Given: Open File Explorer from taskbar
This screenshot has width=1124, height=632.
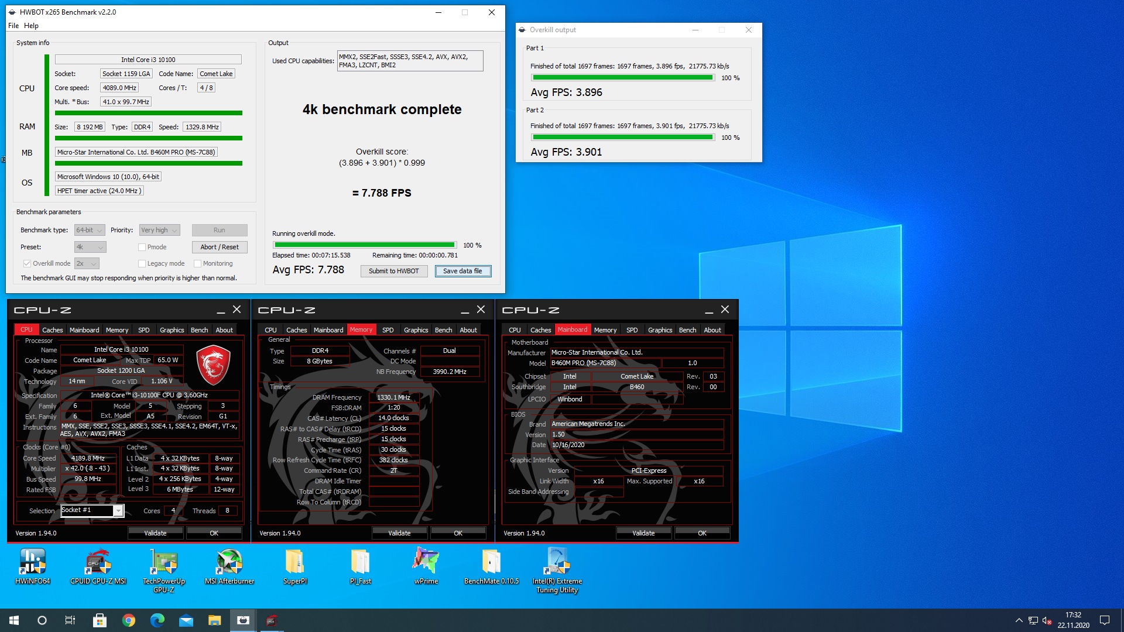Looking at the screenshot, I should (x=214, y=620).
